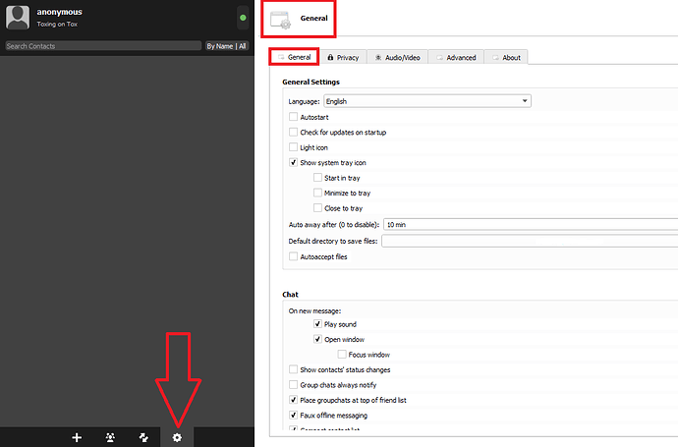This screenshot has height=447, width=678.
Task: Switch to the Audio/Video tab
Action: click(397, 58)
